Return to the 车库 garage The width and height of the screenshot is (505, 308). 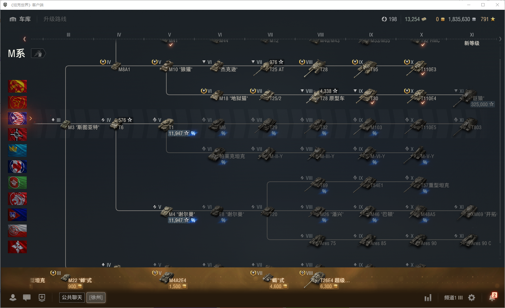tap(20, 19)
